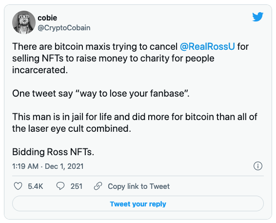
Task: Click the word incarcerated in the tweet
Action: coord(40,70)
